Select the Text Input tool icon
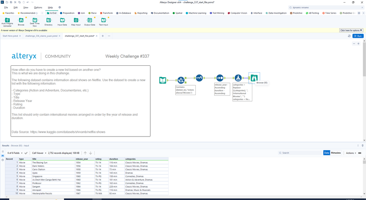Image resolution: width=366 pixels, height=200 pixels. click(x=103, y=21)
